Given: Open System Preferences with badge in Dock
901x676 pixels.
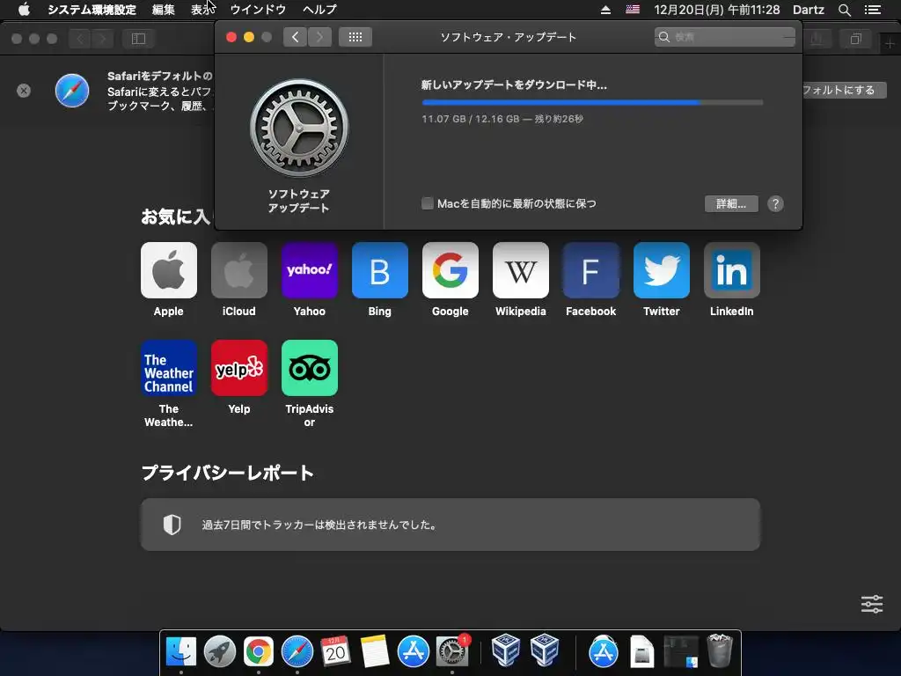Looking at the screenshot, I should (x=452, y=652).
